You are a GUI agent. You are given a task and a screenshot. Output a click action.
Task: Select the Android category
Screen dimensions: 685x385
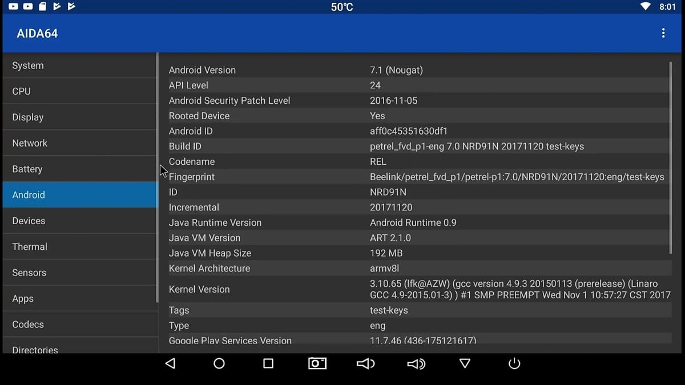[x=79, y=194]
